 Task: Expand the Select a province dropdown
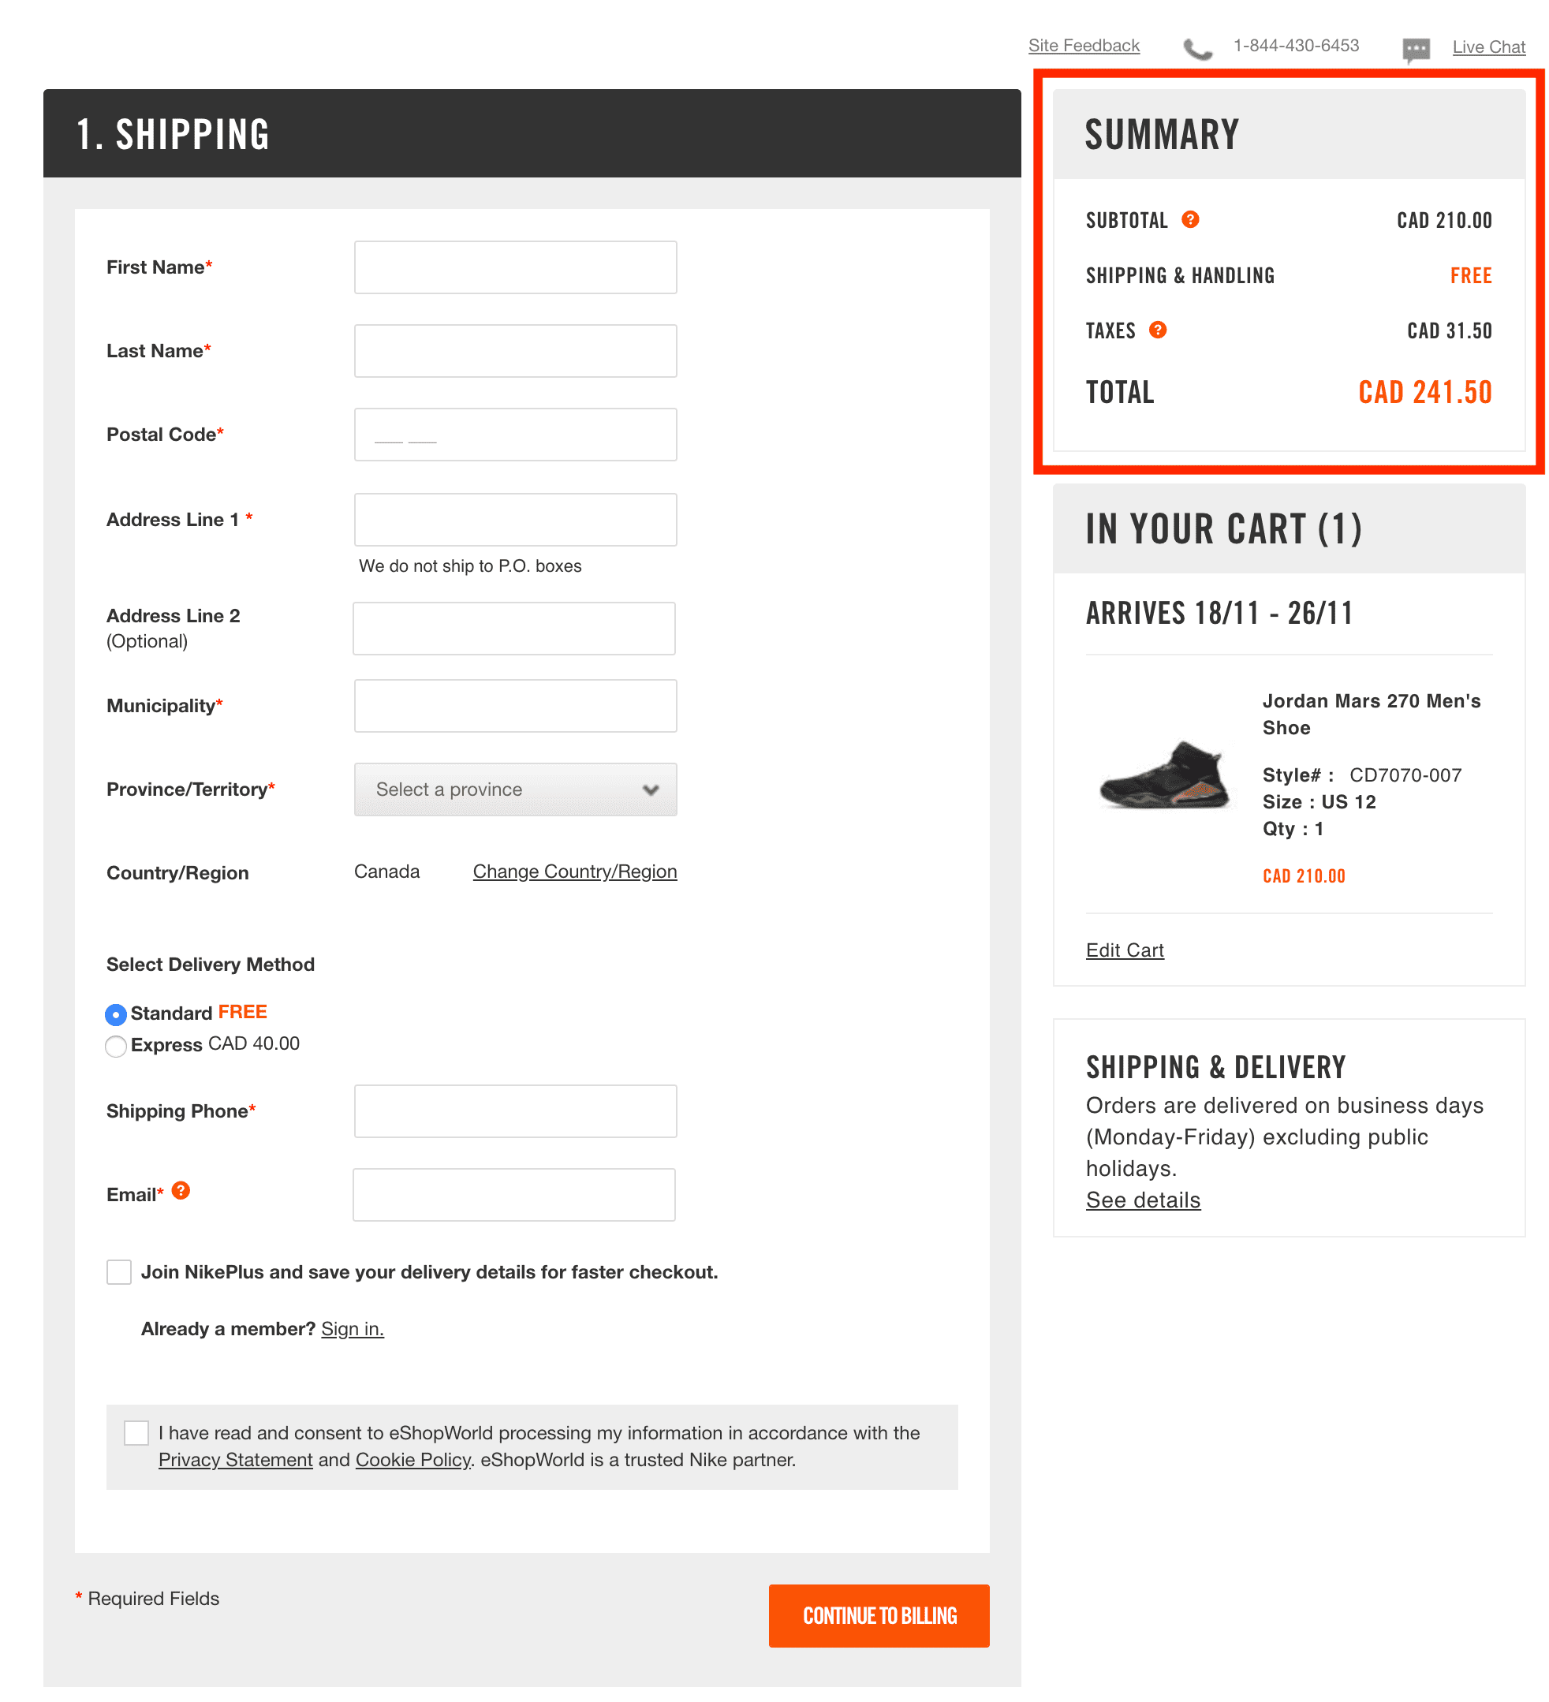point(513,787)
